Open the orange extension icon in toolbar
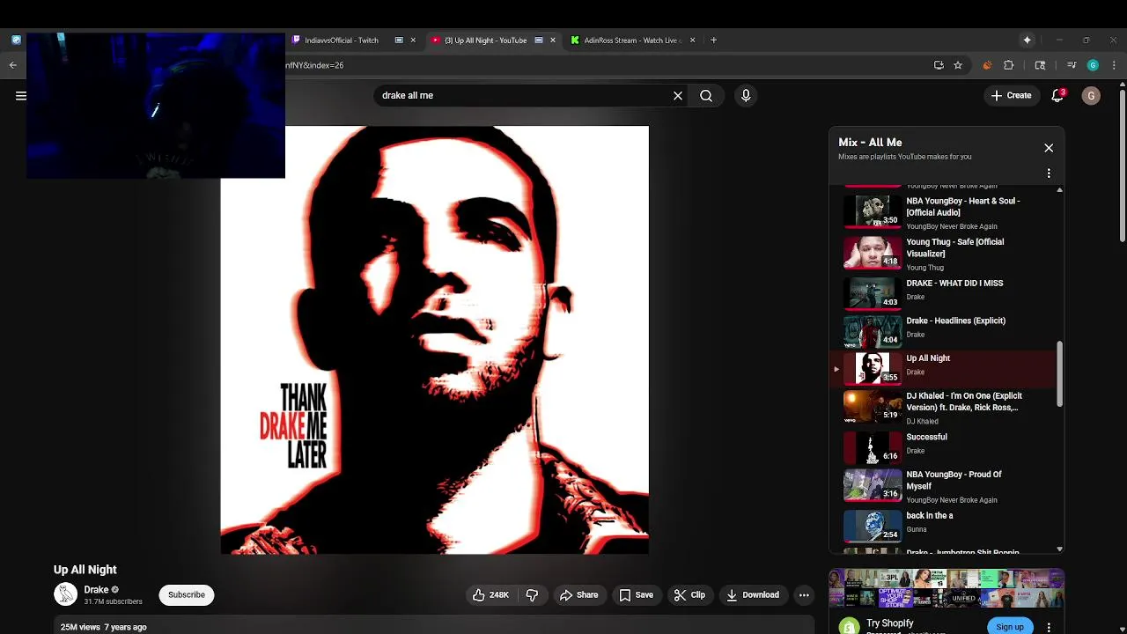 click(987, 65)
